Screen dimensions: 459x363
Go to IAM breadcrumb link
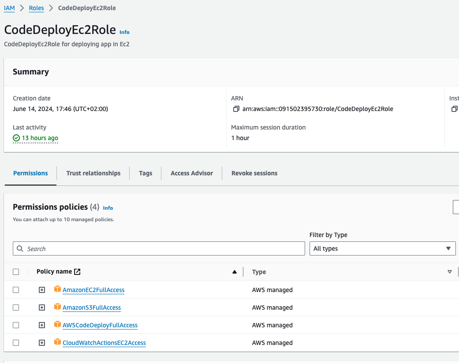(9, 8)
